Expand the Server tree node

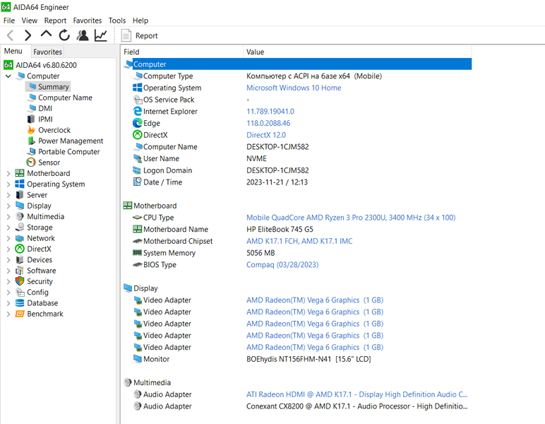(x=8, y=195)
